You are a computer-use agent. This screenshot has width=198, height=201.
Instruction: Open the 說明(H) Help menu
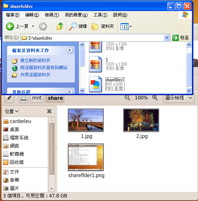click(x=120, y=15)
